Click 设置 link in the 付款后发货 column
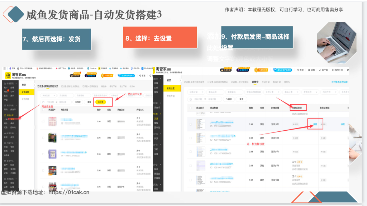 [x=315, y=124]
